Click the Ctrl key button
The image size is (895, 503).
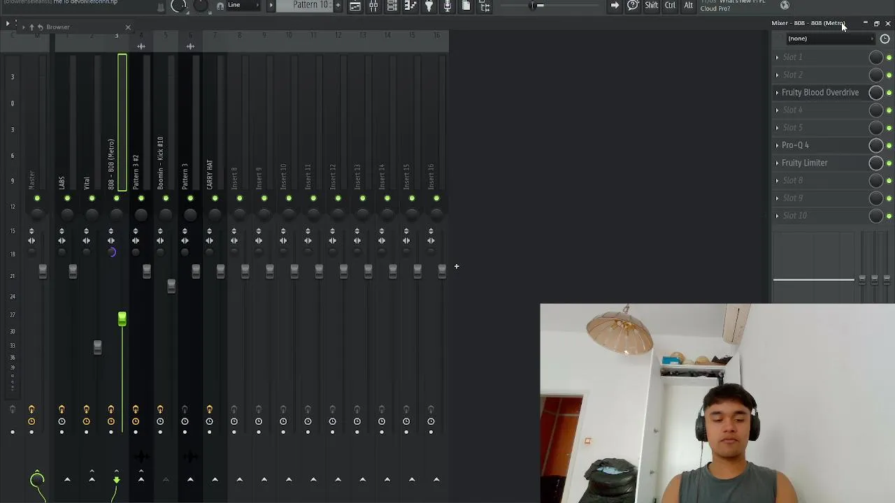(x=671, y=6)
